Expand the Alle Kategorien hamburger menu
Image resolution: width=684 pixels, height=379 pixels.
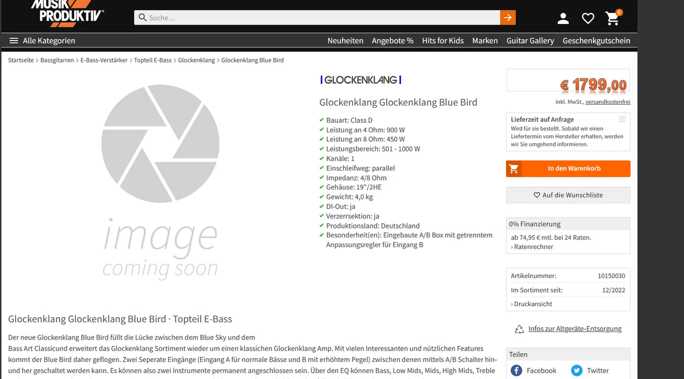[14, 41]
